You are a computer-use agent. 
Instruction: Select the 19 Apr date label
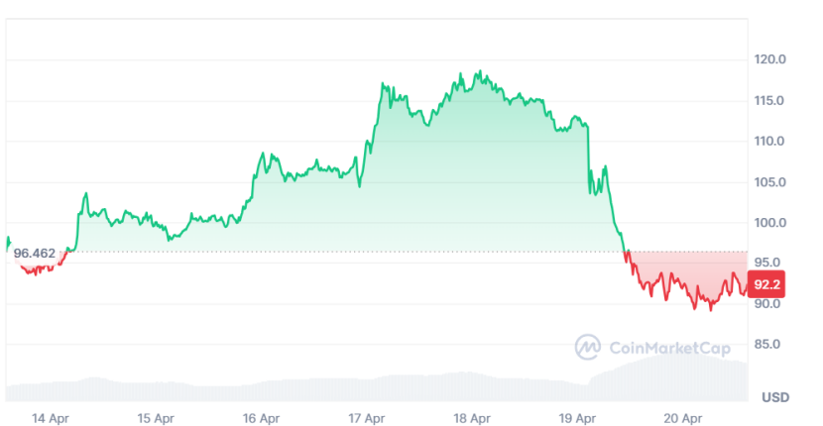click(580, 418)
